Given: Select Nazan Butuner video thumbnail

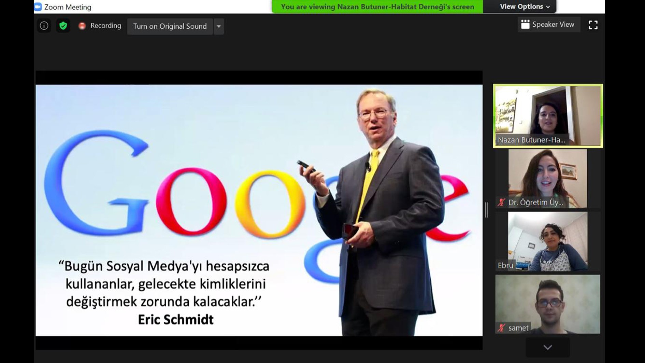Looking at the screenshot, I should click(x=548, y=116).
